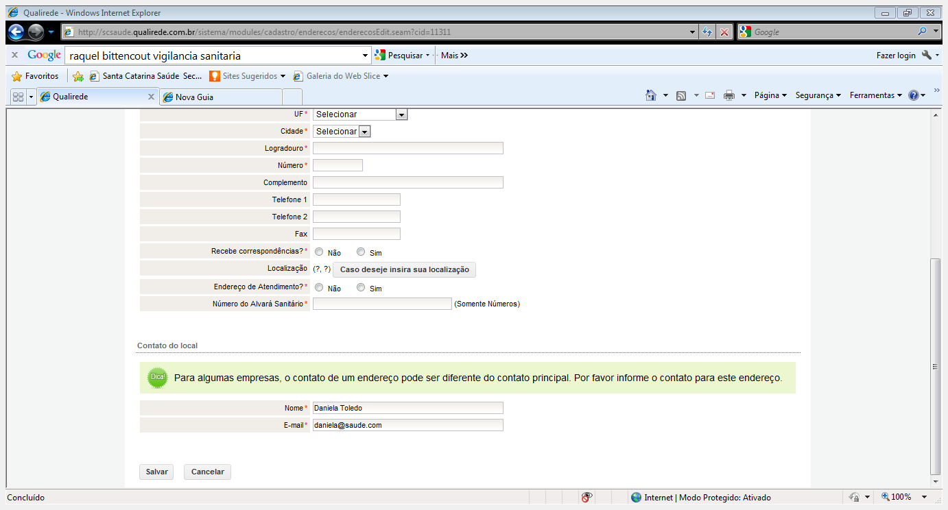Open the 100% zoom level control
Viewport: 948px width, 510px height.
[x=905, y=497]
